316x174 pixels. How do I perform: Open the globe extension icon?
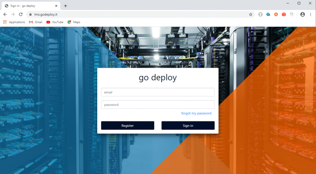click(x=268, y=14)
